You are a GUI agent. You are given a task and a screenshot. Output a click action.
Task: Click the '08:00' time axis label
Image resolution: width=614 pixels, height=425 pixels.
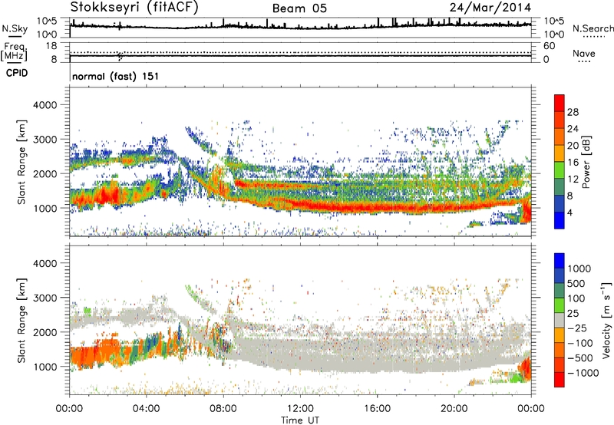click(x=223, y=409)
